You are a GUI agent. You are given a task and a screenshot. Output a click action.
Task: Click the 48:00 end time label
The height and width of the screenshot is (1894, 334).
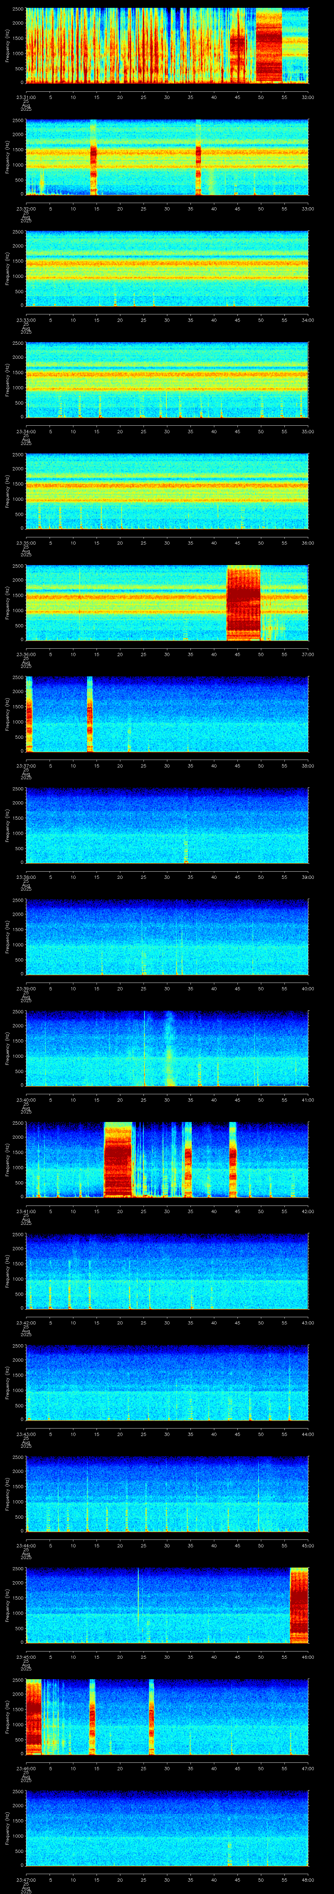(308, 1879)
